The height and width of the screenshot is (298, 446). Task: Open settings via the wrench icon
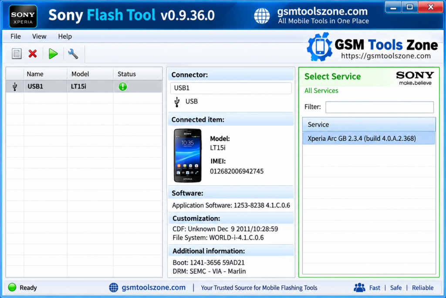point(73,54)
